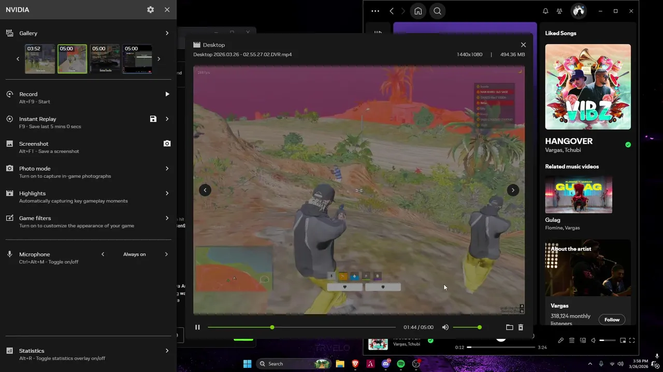Open Instant Replay options chevron
The height and width of the screenshot is (372, 663).
167,119
